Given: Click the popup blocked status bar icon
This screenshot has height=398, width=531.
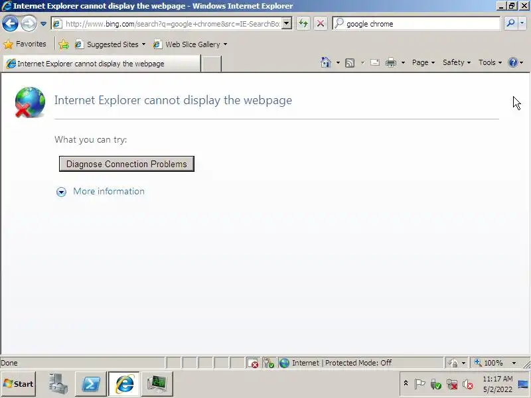Looking at the screenshot, I should pos(253,363).
